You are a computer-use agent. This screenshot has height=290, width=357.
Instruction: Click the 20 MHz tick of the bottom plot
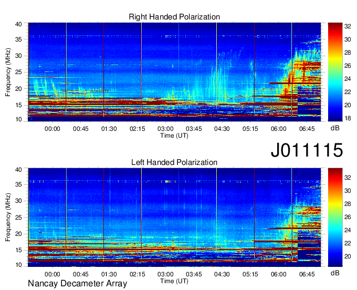(x=18, y=234)
